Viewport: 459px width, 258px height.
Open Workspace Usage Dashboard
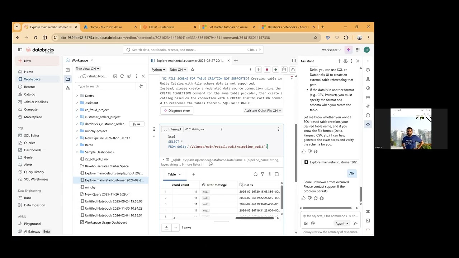point(106,223)
